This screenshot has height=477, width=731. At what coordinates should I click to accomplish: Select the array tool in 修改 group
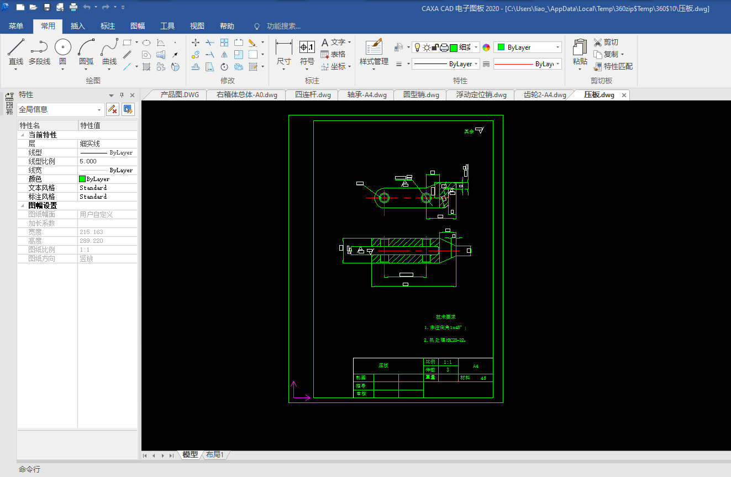[224, 42]
